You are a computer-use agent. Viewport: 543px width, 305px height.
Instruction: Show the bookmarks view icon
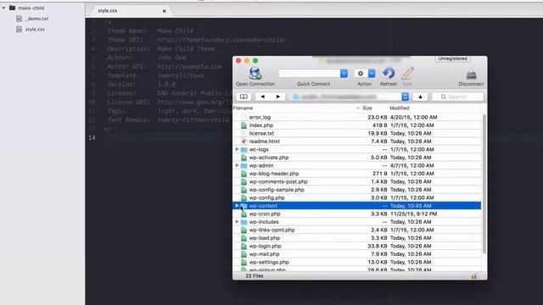pyautogui.click(x=244, y=97)
